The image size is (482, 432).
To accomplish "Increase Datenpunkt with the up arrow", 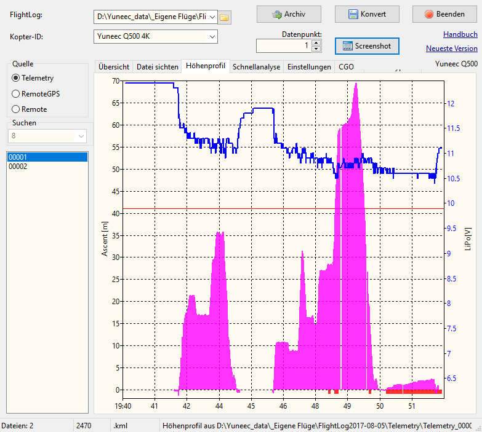I will pyautogui.click(x=316, y=42).
